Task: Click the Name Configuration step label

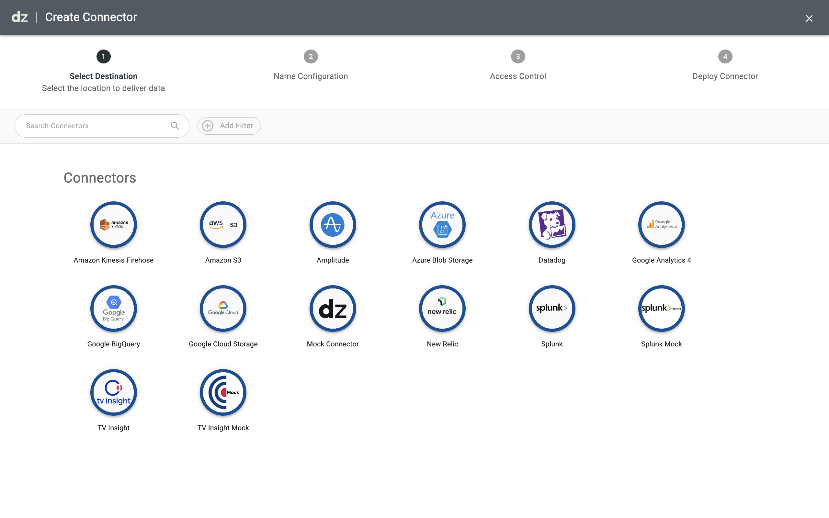Action: [311, 76]
